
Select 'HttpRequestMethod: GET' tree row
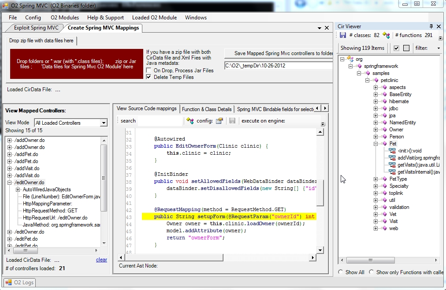click(50, 211)
